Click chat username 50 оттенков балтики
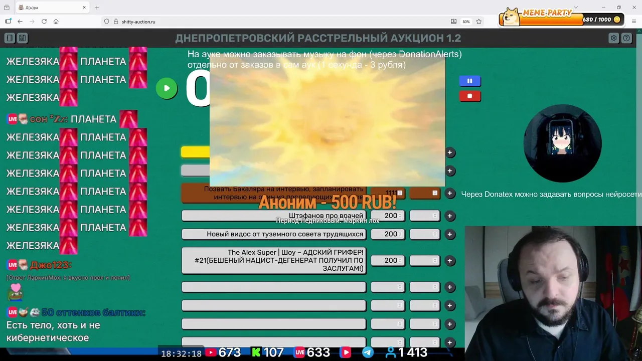Screen dimensions: 642x361 coord(93,312)
